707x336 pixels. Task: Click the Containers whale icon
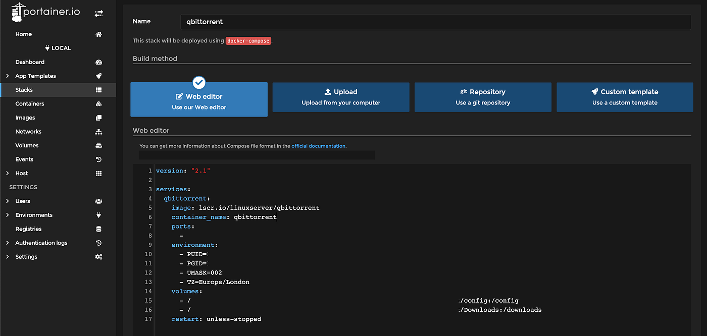[99, 103]
